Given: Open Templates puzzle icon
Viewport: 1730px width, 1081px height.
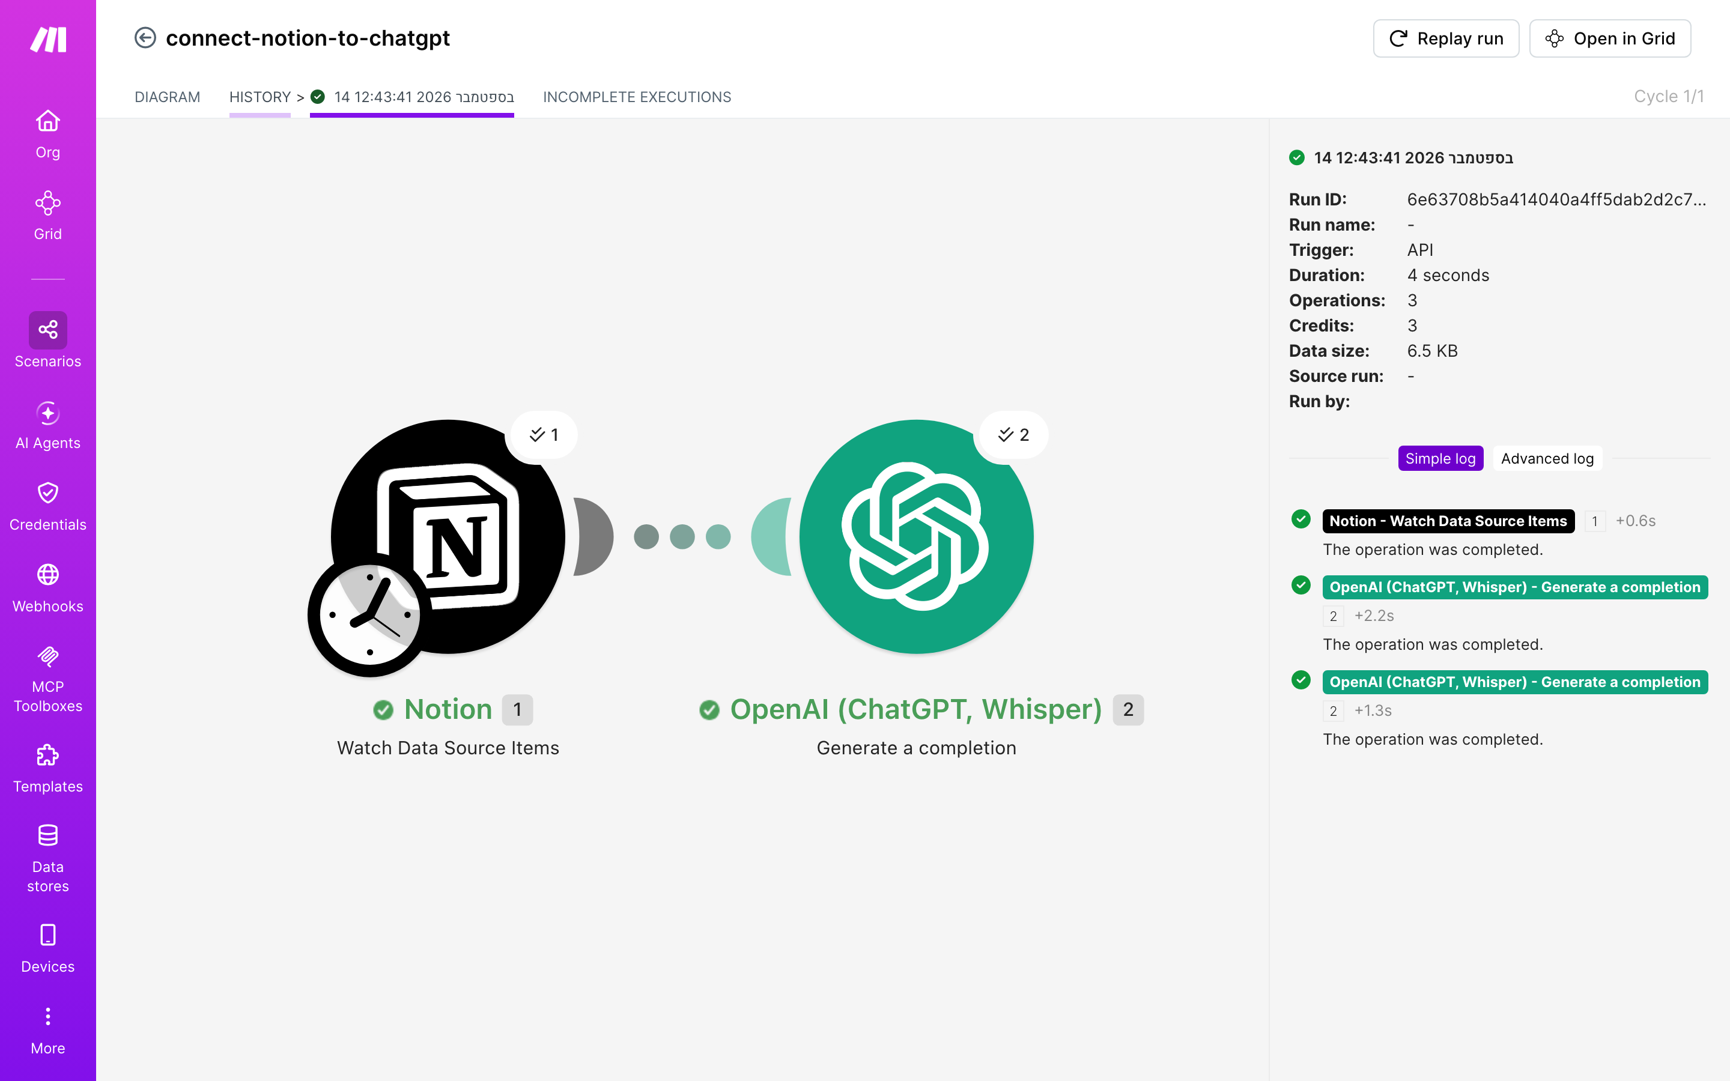Looking at the screenshot, I should tap(48, 755).
